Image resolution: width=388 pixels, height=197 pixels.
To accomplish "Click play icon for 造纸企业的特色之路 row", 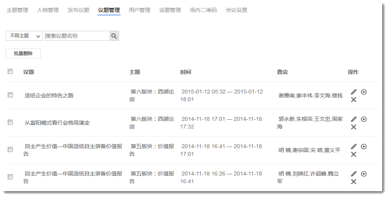I will pos(364,92).
